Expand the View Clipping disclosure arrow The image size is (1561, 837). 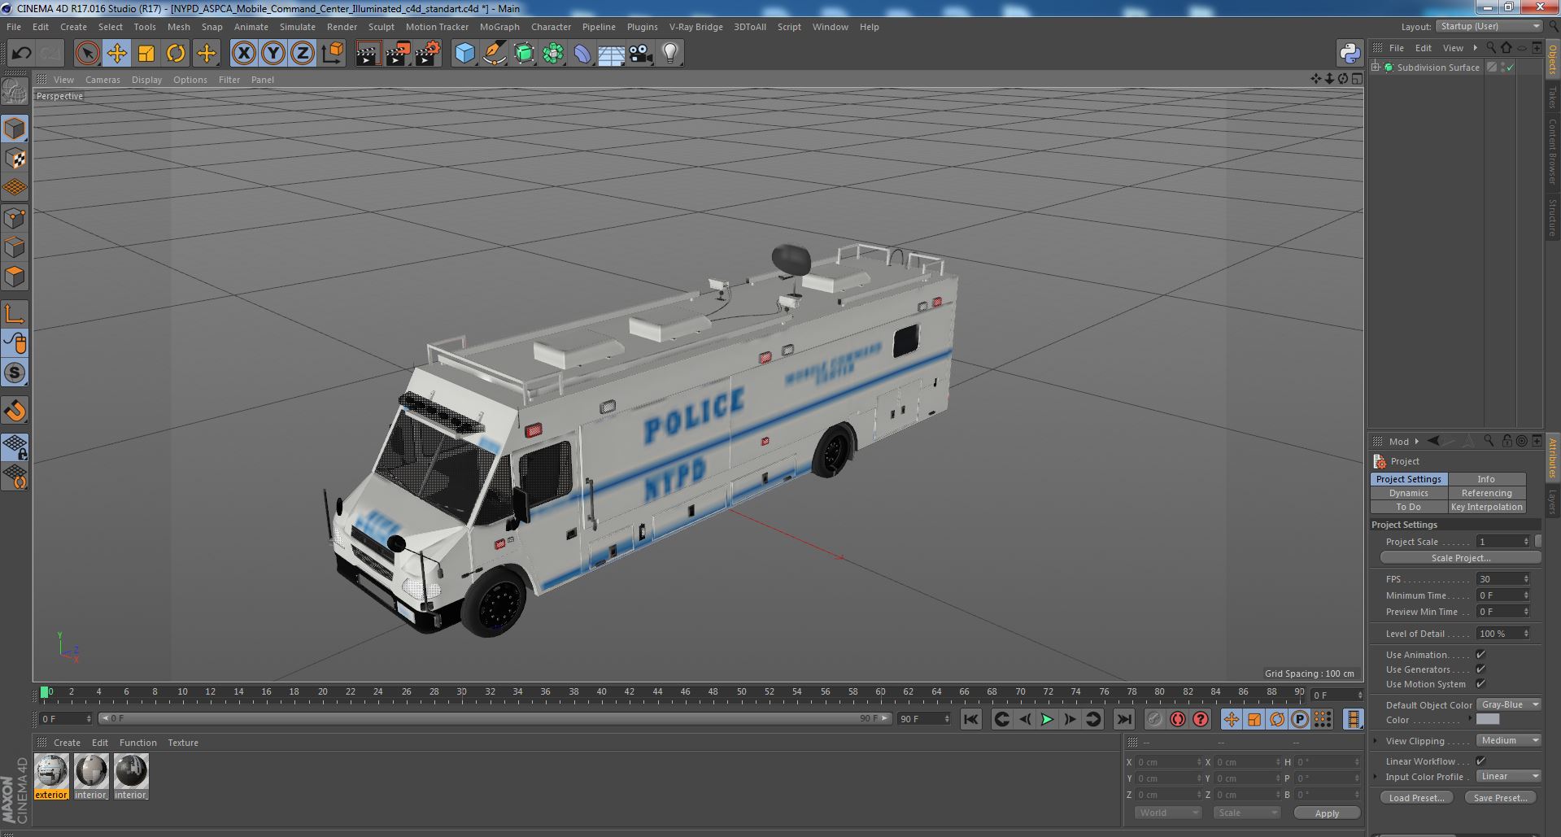(1376, 741)
